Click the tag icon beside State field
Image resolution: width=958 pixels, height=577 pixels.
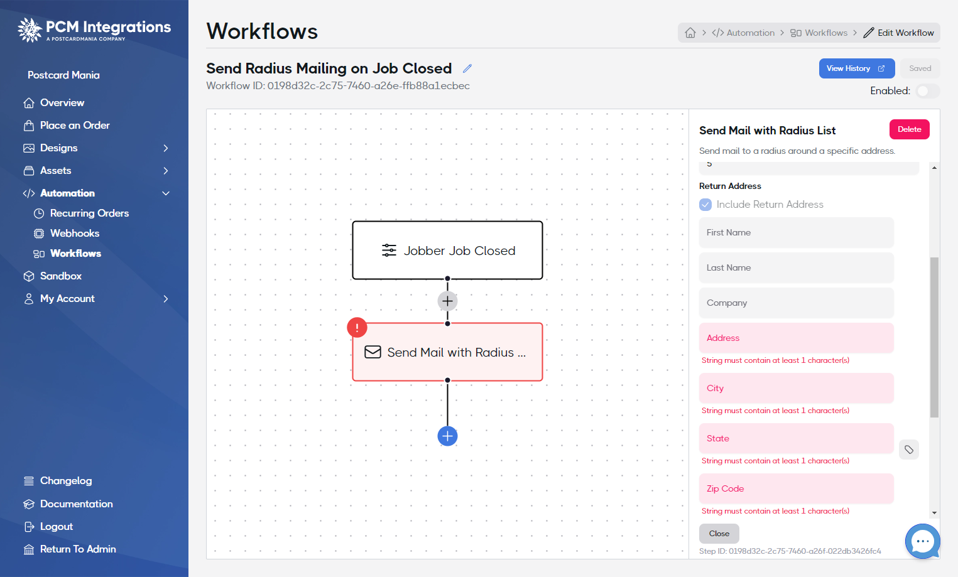(x=909, y=450)
